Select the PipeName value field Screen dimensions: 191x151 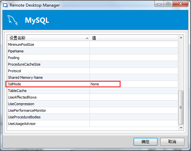(134, 51)
